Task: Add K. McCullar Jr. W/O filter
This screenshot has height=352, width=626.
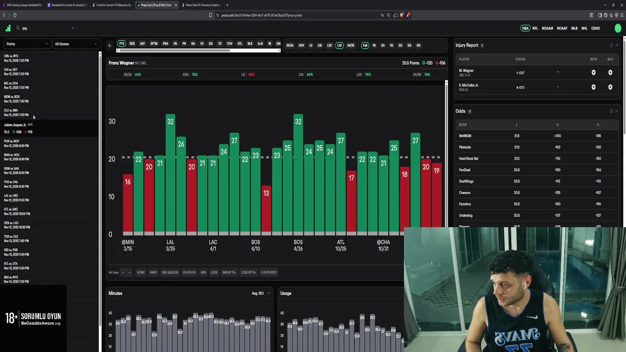Action: 610,87
